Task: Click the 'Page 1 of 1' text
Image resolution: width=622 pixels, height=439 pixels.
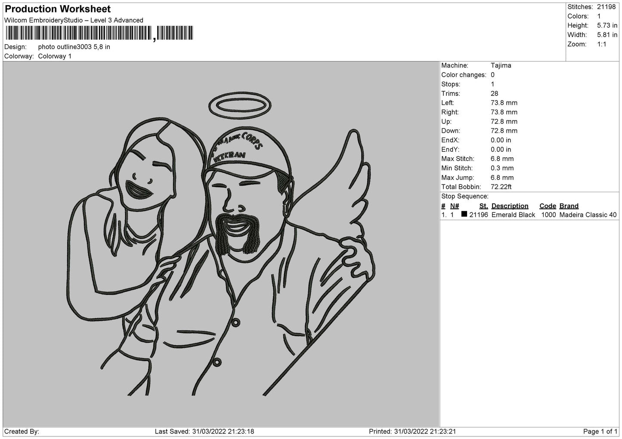Action: click(600, 431)
